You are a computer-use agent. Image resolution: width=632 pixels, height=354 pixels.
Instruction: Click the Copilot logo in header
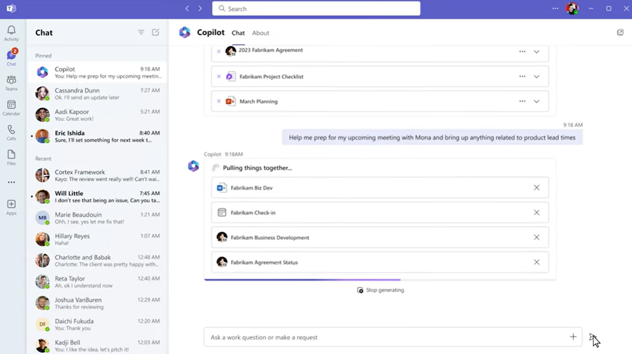(x=185, y=32)
